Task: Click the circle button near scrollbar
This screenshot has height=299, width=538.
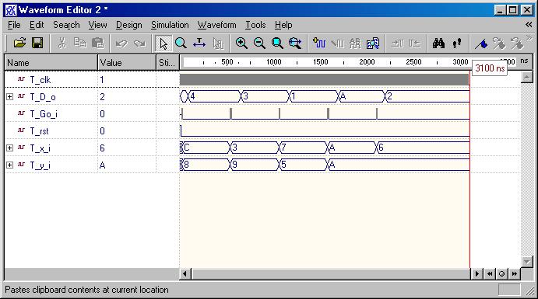Action: point(501,273)
